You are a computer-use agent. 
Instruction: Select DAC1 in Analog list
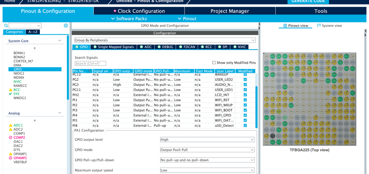(x=18, y=142)
